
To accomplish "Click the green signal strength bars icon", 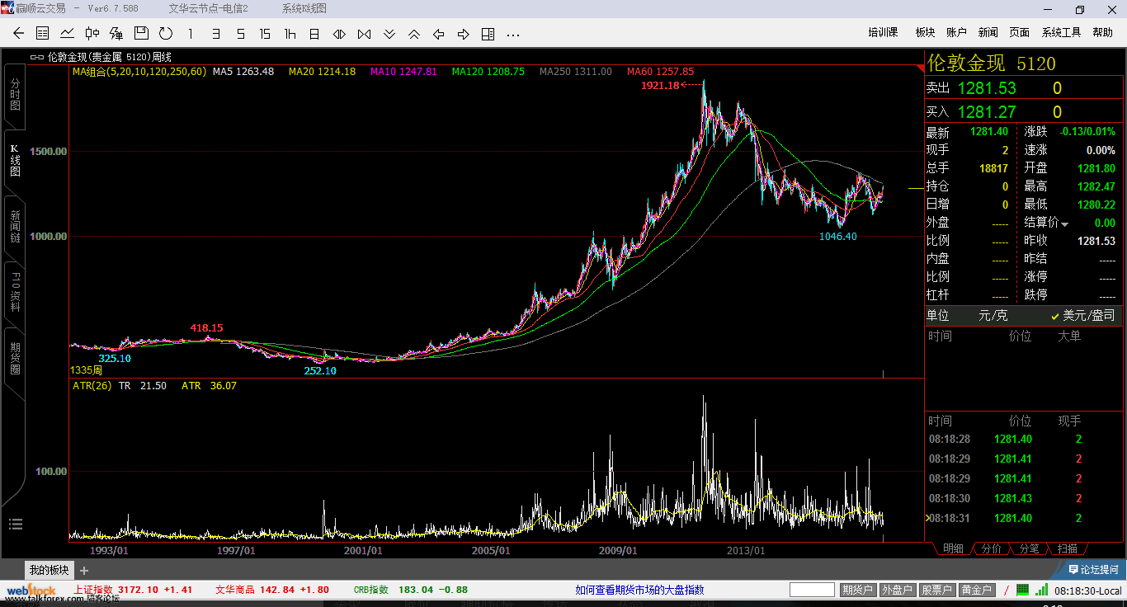I will click(x=1042, y=590).
